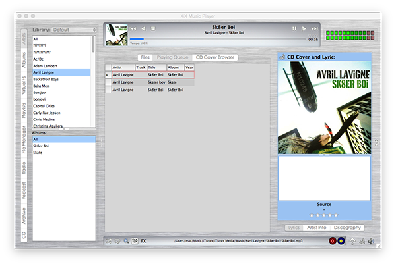Viewport: 396px width, 266px height.
Task: Select the Skate album in Albums list
Action: coord(64,153)
